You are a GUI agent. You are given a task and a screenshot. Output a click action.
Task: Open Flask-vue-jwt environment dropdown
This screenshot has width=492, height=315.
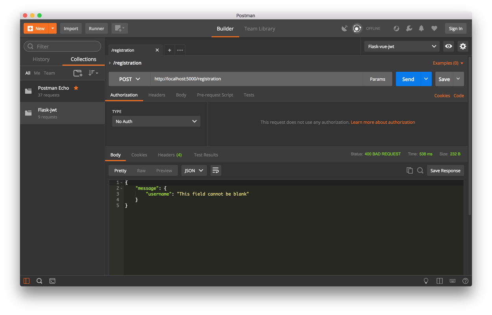[x=402, y=46]
